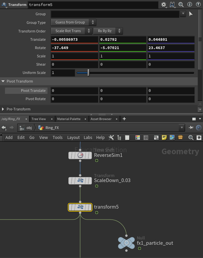
Task: Open the Go menu
Action: [32, 138]
